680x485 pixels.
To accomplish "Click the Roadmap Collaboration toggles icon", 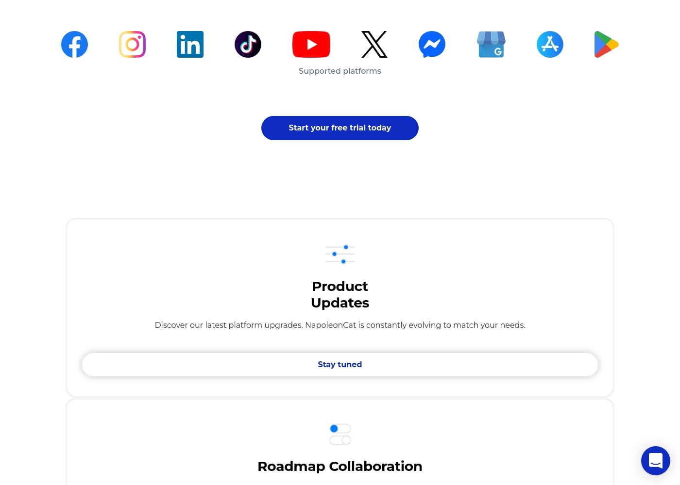I will [340, 434].
